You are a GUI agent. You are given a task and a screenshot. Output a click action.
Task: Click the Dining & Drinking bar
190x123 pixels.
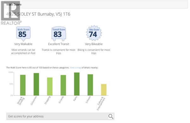click(x=23, y=85)
